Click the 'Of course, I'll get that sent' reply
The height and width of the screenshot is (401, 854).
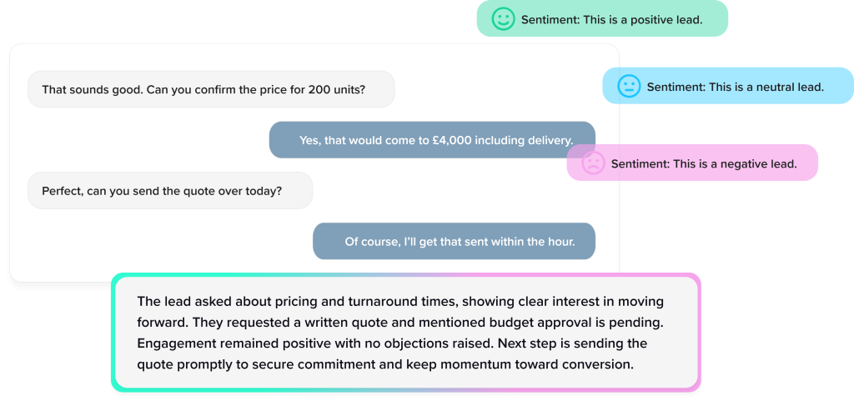tap(454, 242)
